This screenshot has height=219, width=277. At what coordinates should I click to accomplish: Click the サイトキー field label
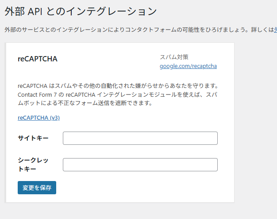33,138
